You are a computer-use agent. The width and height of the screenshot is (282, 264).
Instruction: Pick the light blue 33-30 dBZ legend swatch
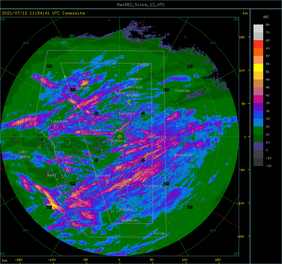(x=258, y=123)
